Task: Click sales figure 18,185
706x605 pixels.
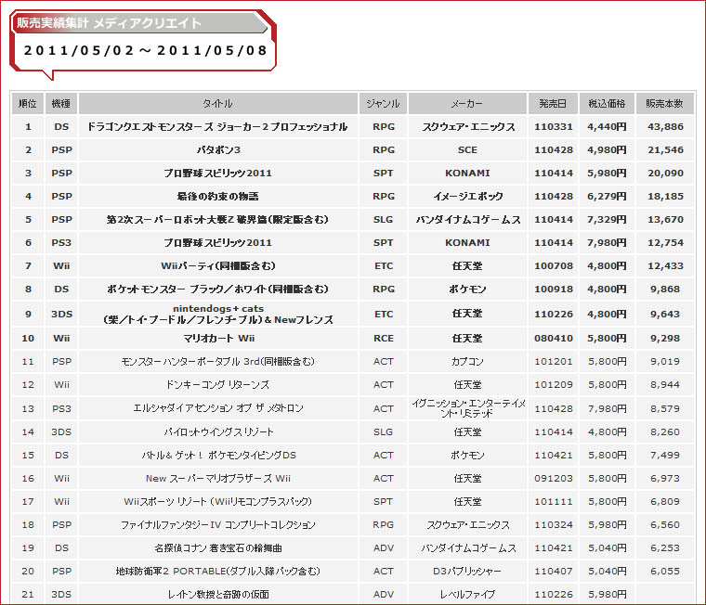Action: click(665, 197)
